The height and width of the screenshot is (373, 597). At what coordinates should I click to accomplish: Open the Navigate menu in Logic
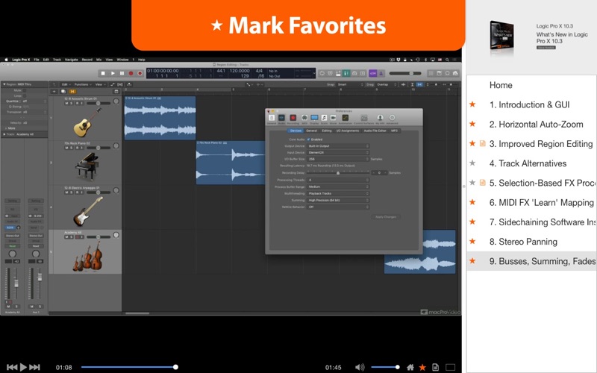pyautogui.click(x=71, y=60)
